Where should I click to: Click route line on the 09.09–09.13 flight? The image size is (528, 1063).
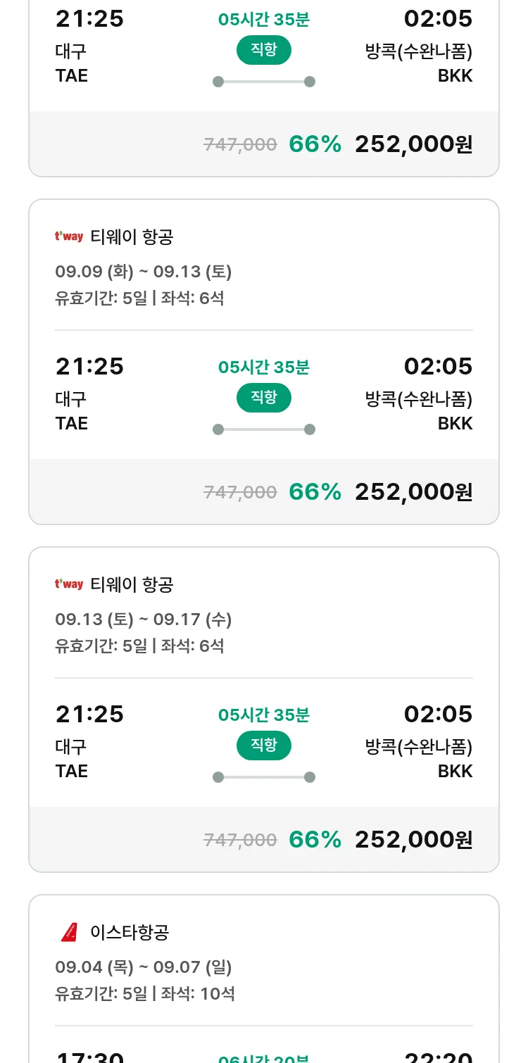[264, 429]
